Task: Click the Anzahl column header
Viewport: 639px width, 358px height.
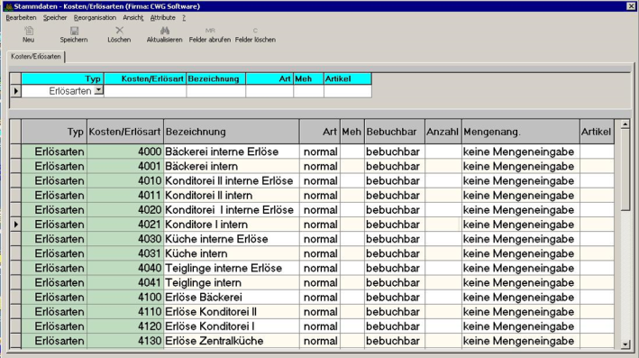Action: 443,132
